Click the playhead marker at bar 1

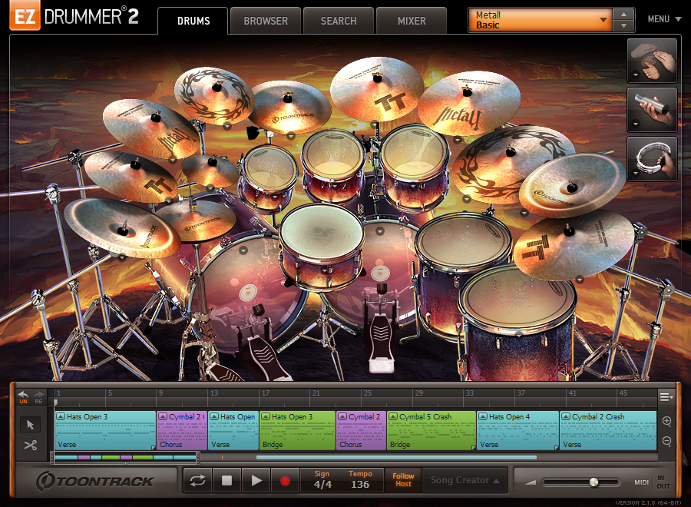tap(56, 402)
